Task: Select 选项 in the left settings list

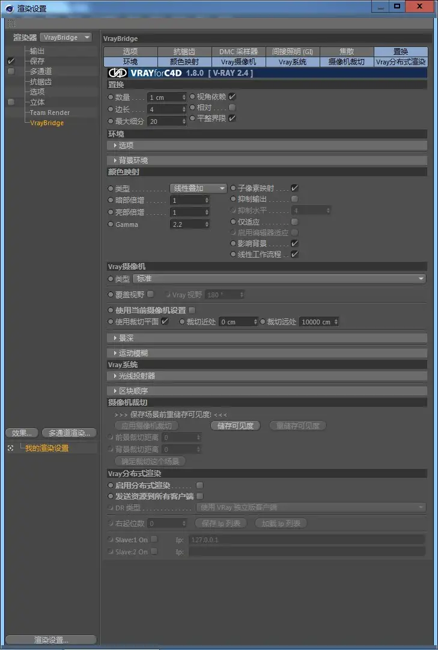Action: (x=37, y=91)
